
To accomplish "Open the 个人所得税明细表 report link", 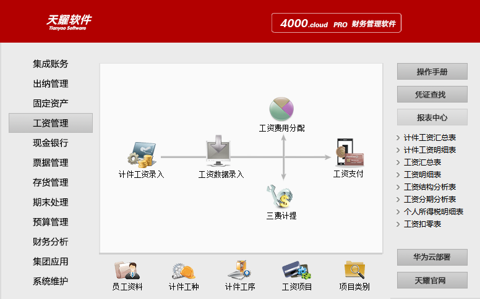I will (433, 211).
